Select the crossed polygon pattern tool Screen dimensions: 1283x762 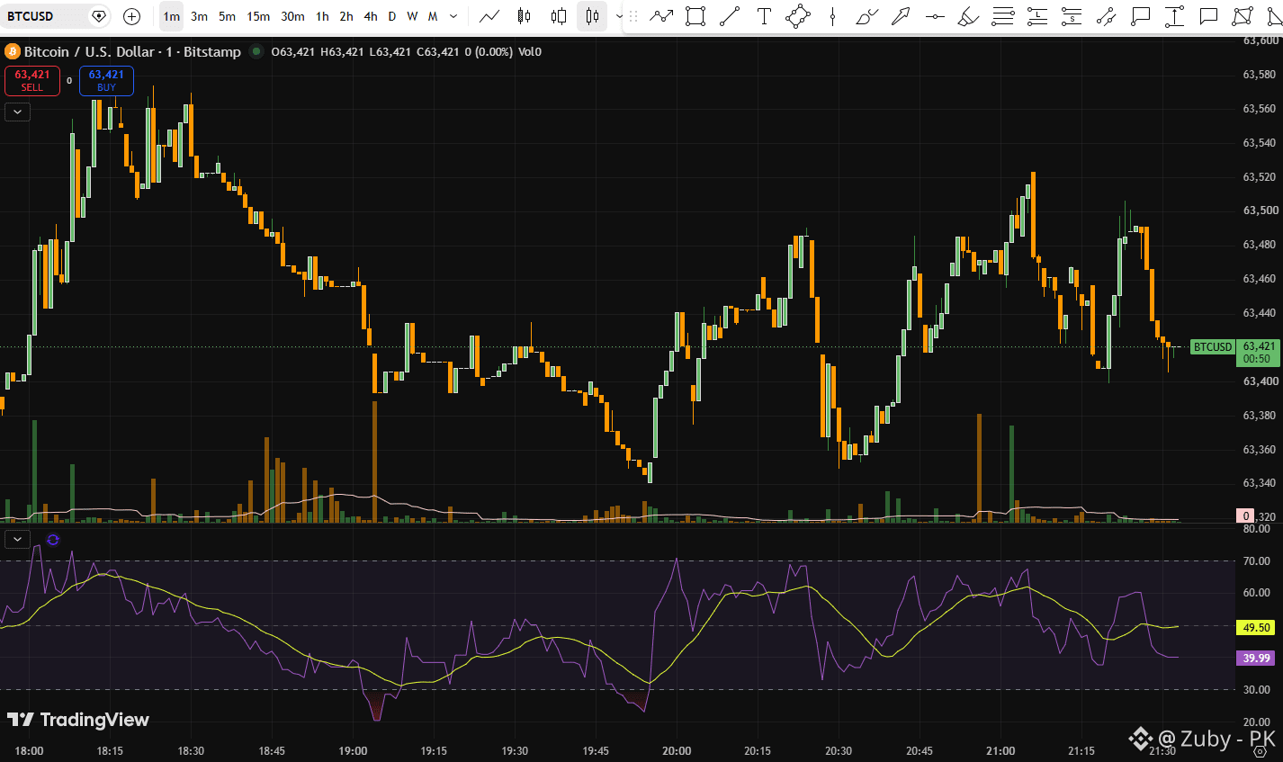[1243, 16]
